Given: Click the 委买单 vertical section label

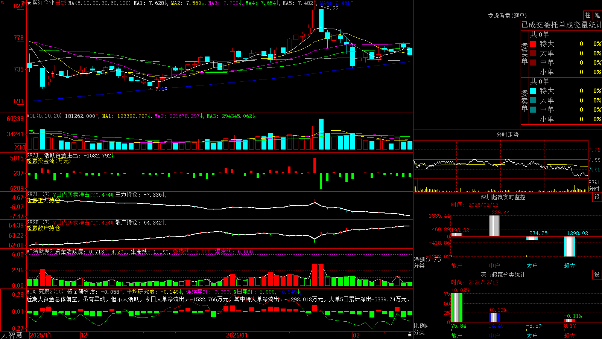Looking at the screenshot, I should pyautogui.click(x=524, y=53).
